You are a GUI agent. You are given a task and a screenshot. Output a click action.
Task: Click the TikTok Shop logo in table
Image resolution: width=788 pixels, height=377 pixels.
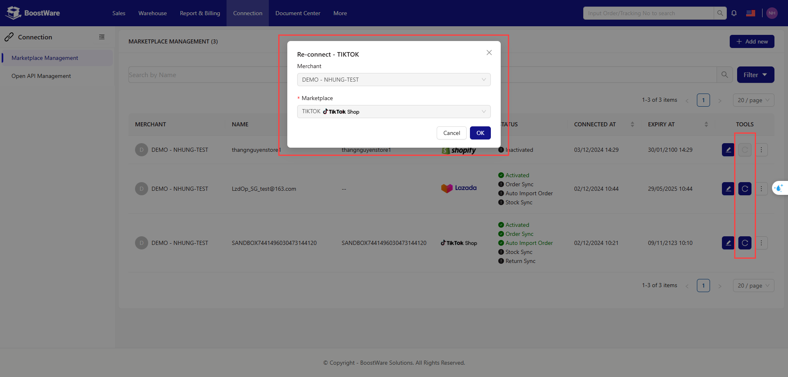459,243
